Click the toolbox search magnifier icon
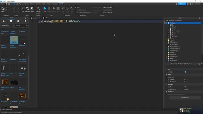The width and height of the screenshot is (203, 114). click(x=27, y=25)
